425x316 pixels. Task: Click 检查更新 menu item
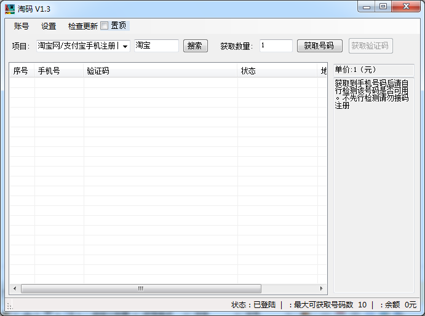(x=82, y=26)
